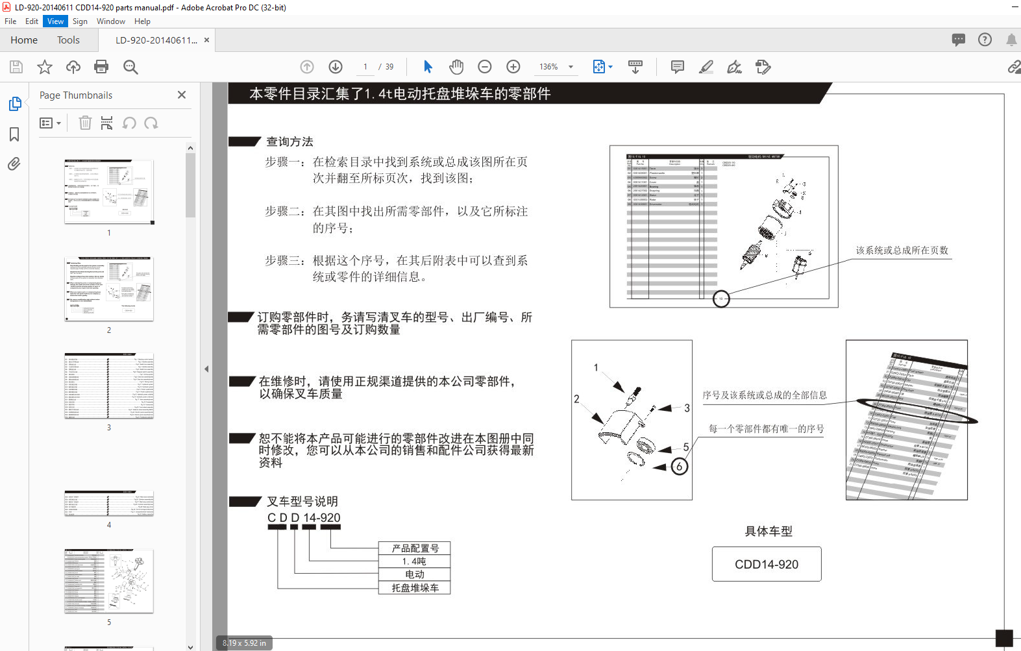Select page 5 thumbnail
The width and height of the screenshot is (1021, 651).
(x=109, y=581)
